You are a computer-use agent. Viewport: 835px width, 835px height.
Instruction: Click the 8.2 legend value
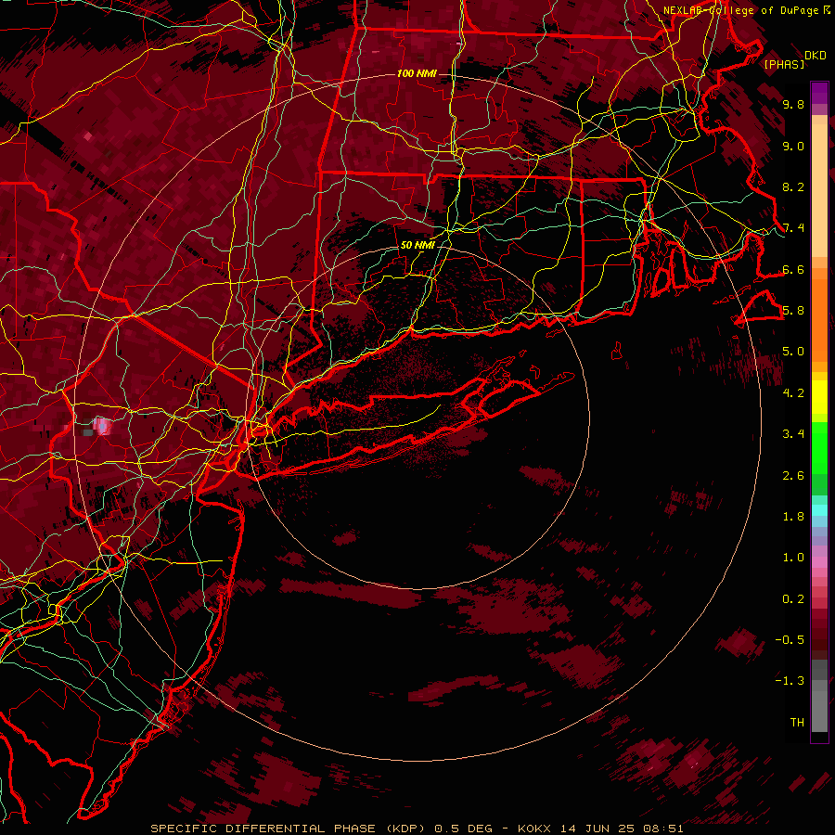(793, 186)
